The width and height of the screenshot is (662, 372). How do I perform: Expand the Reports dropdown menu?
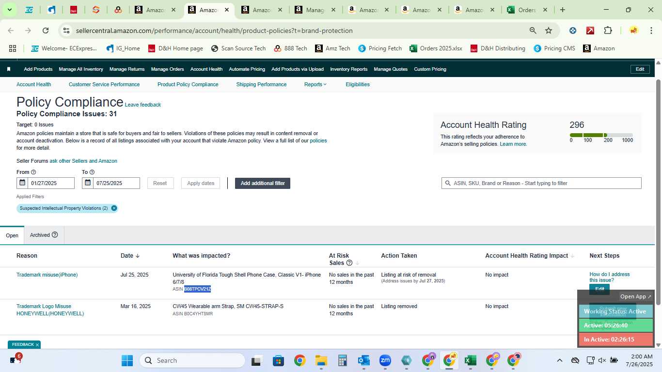tap(315, 84)
